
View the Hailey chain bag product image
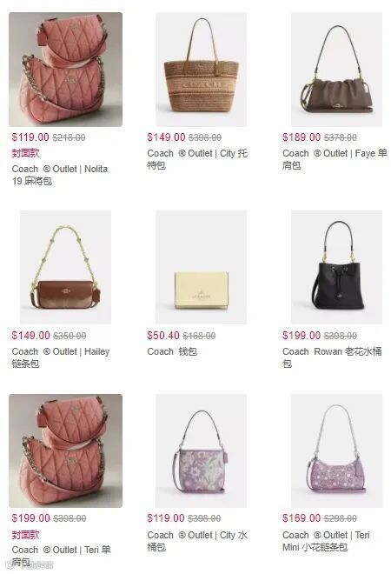coord(65,267)
